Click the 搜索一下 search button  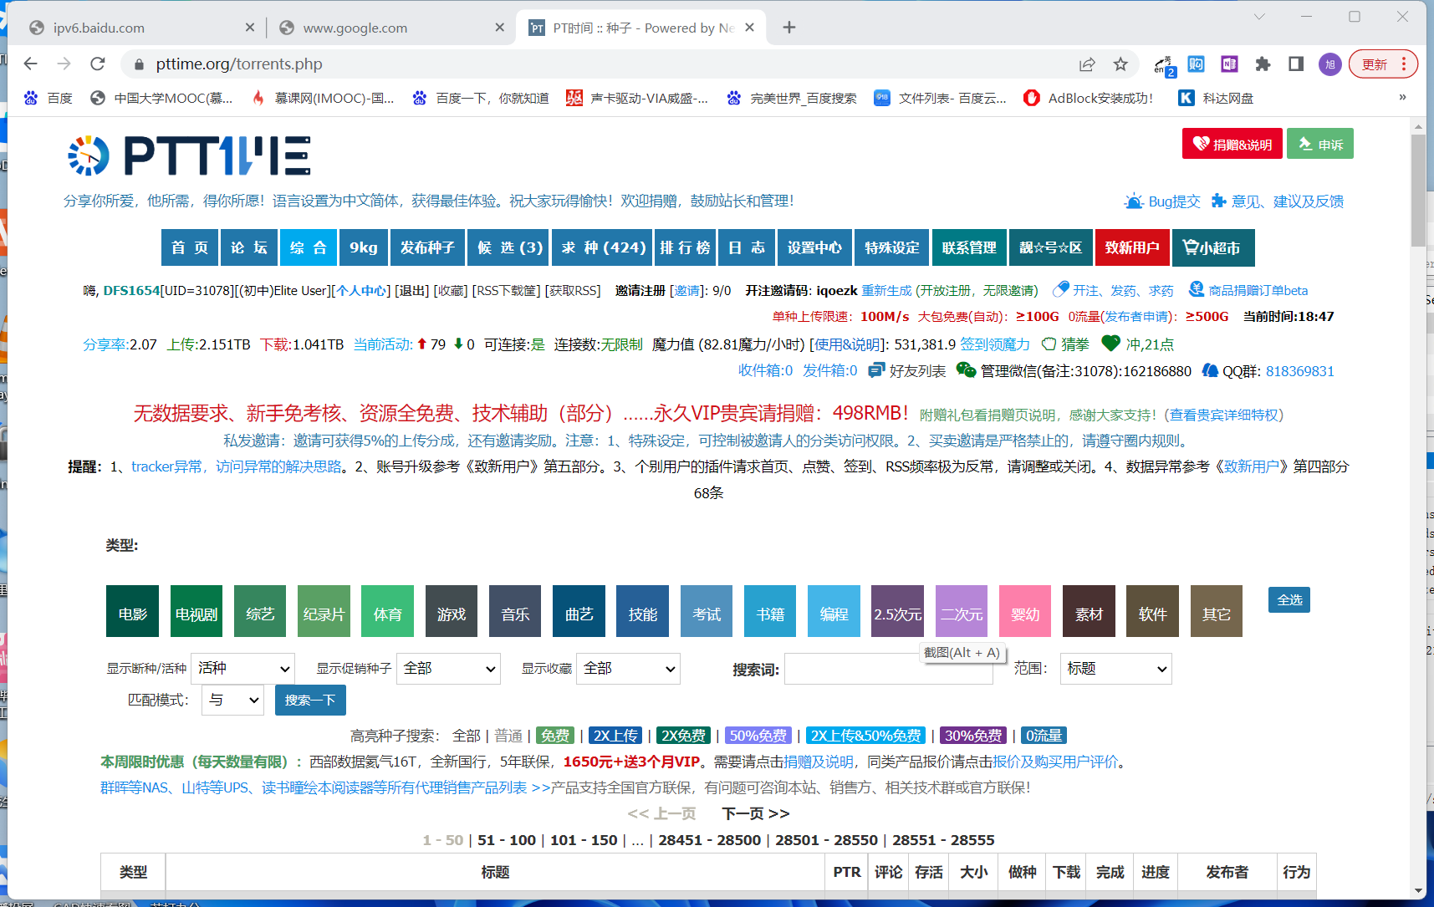coord(310,700)
